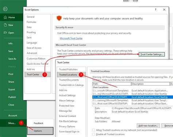This screenshot has height=137, width=173.
Task: Click the Trust Center Settings... button
Action: tap(151, 54)
